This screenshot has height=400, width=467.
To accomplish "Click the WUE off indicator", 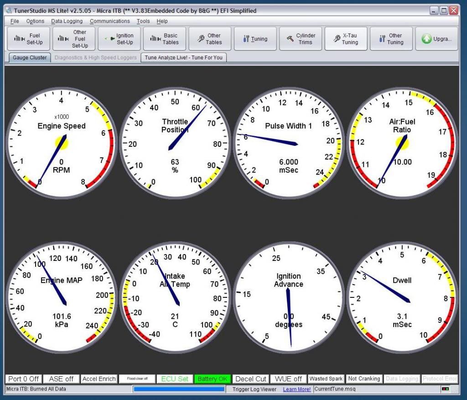I will 288,379.
